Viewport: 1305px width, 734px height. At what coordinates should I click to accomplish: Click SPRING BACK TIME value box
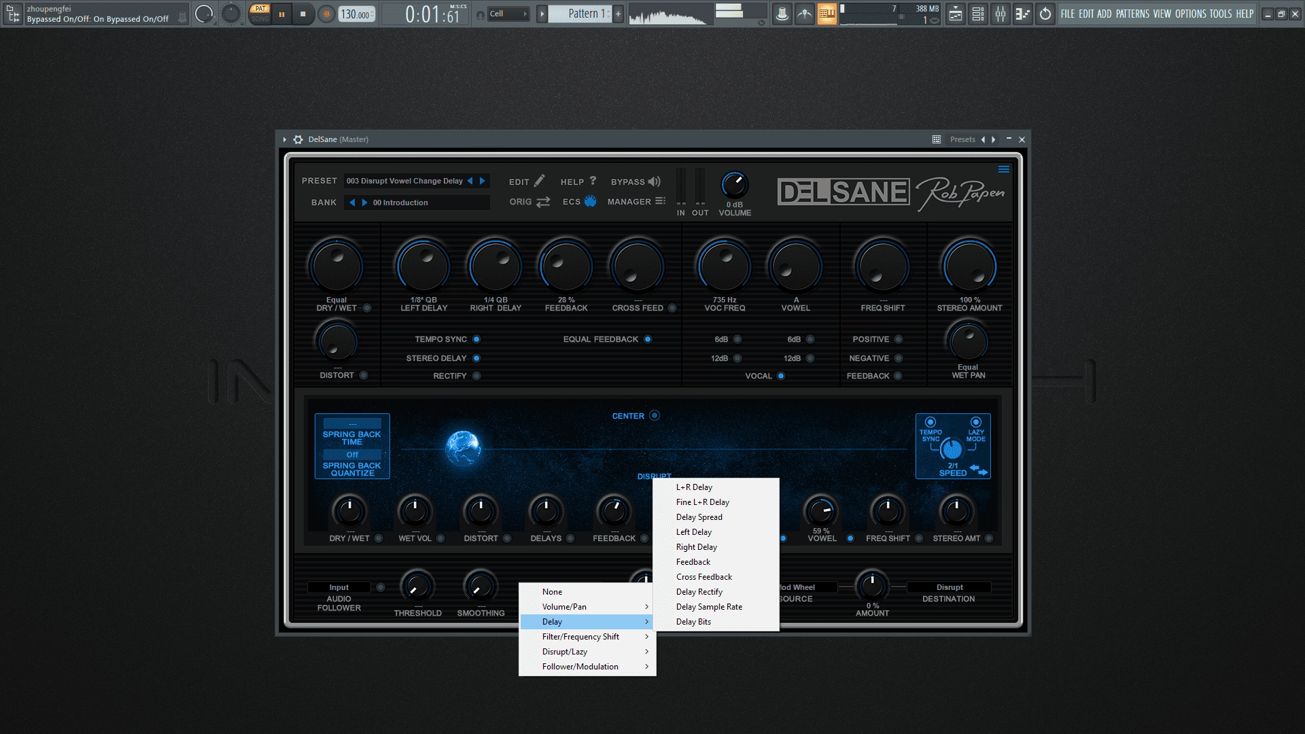click(x=352, y=424)
